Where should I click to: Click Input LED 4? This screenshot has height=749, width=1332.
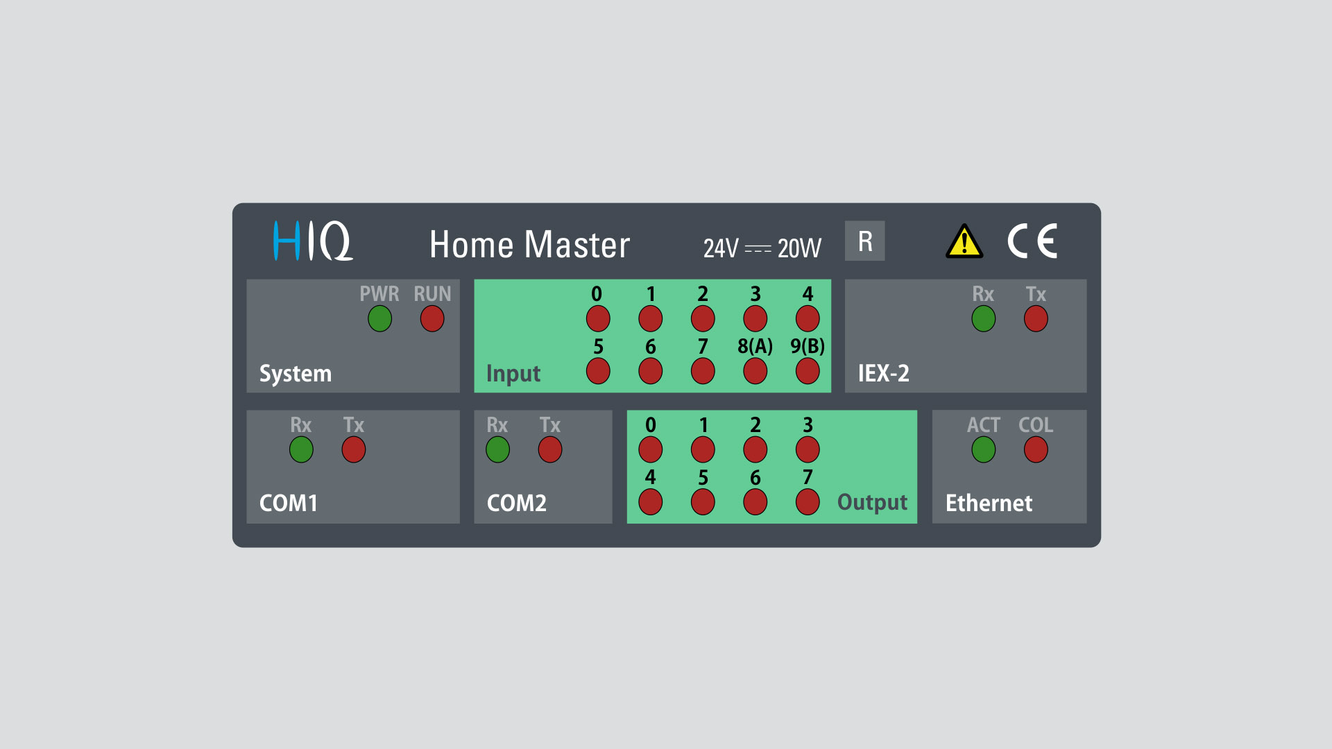point(808,319)
